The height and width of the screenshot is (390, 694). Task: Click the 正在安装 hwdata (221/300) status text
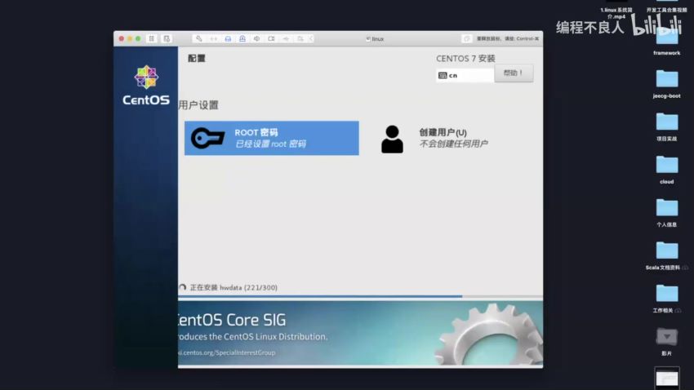coord(234,287)
